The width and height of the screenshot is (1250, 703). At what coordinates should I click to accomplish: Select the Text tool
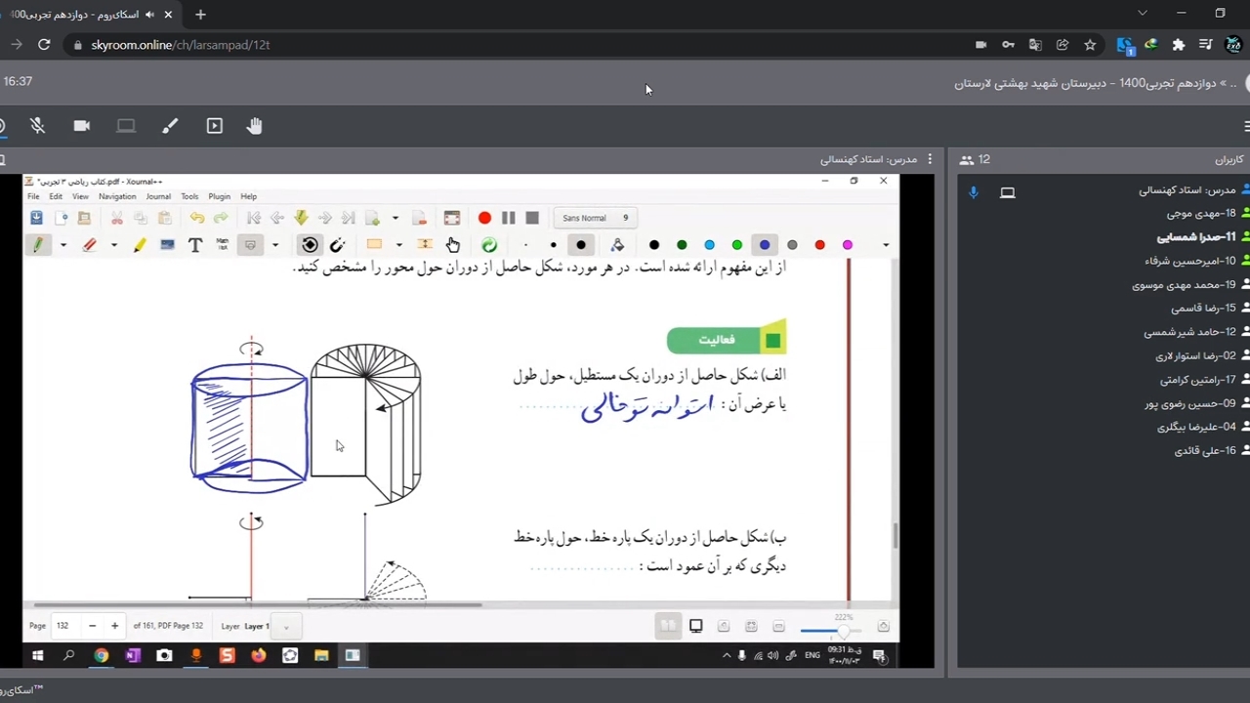pos(194,245)
